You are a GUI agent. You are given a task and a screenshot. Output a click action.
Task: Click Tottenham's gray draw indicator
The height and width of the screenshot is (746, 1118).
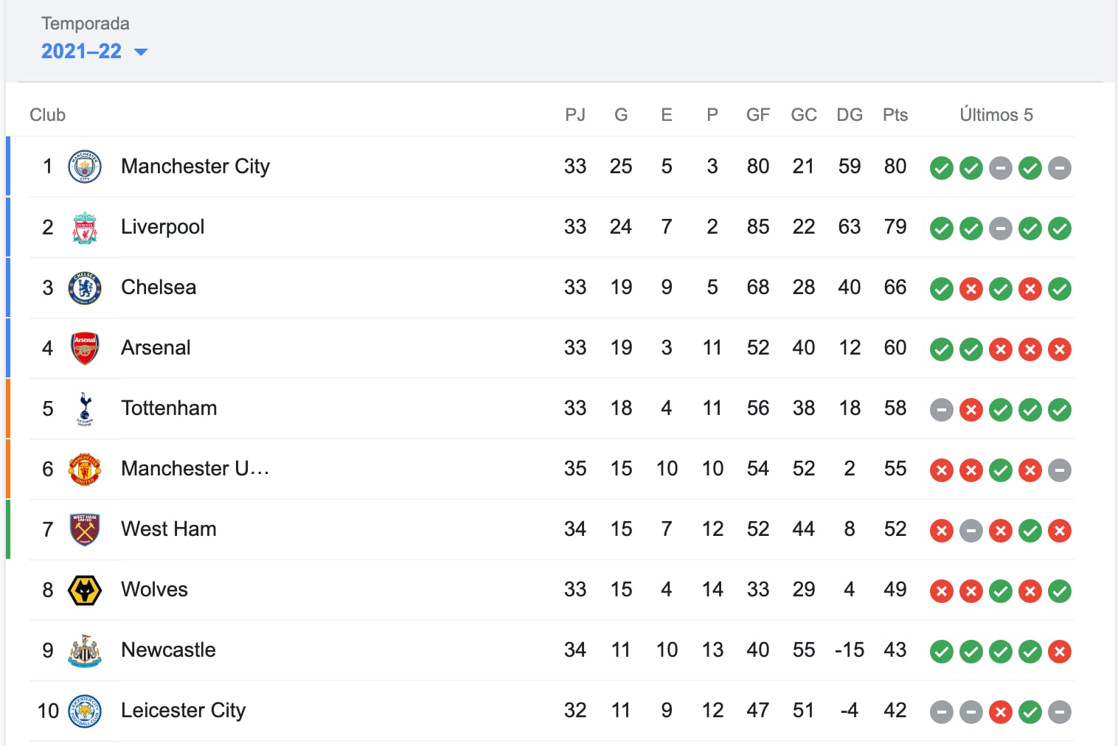pyautogui.click(x=941, y=410)
